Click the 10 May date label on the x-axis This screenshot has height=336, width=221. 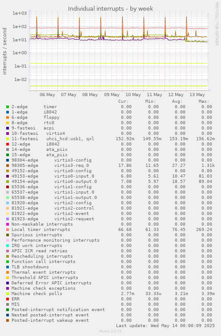coord(133,94)
